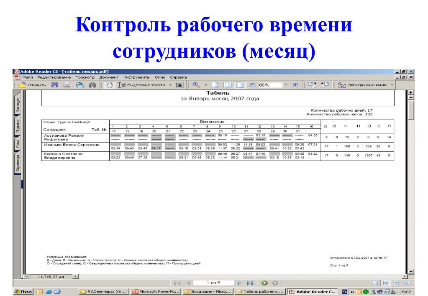
Task: Click the green Previous View button
Action: click(264, 283)
